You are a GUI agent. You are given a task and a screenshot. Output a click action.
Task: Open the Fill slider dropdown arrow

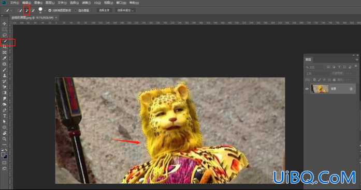click(x=355, y=80)
